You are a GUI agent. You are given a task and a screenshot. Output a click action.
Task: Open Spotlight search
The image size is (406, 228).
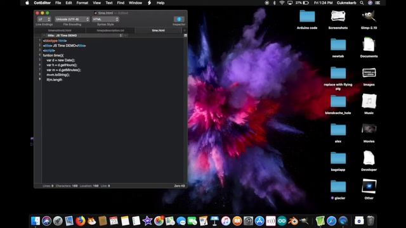pos(362,3)
